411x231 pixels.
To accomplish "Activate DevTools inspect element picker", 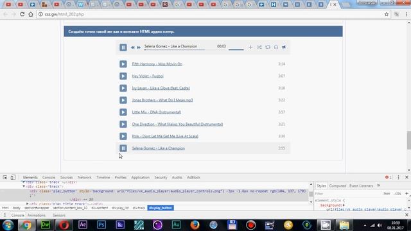I will (x=4, y=177).
